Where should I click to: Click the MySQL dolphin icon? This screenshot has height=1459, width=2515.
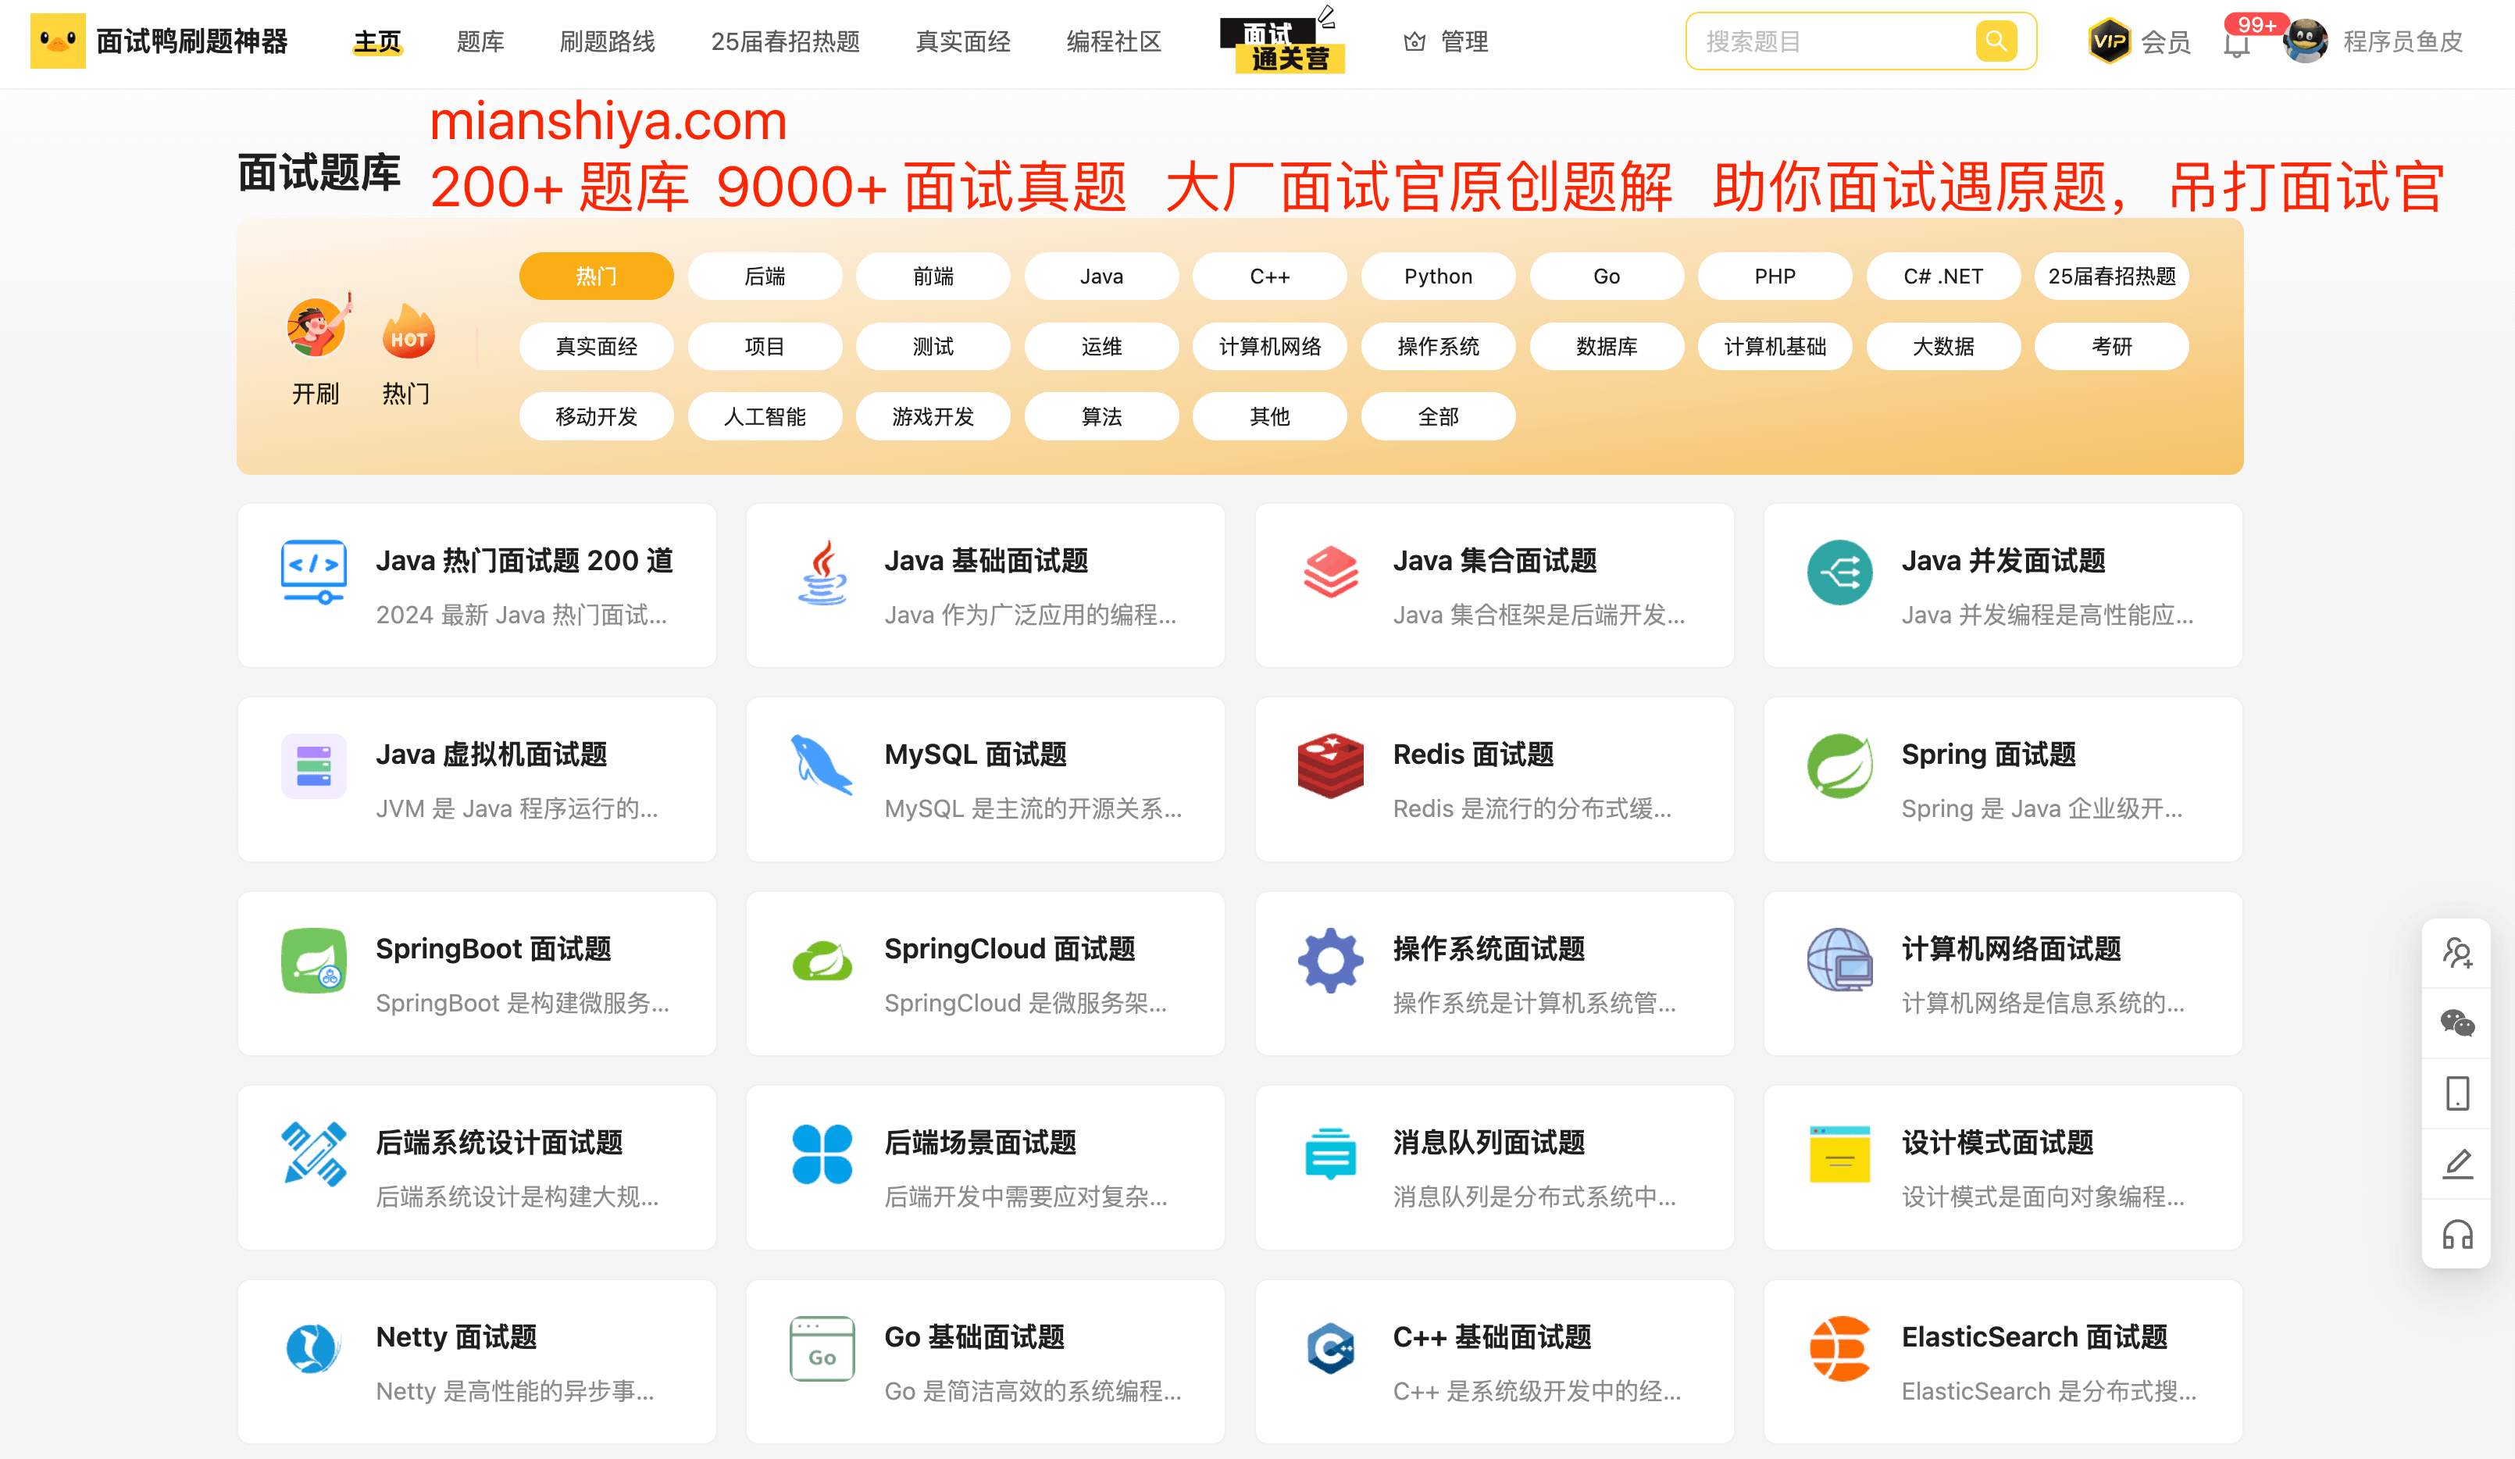[820, 766]
